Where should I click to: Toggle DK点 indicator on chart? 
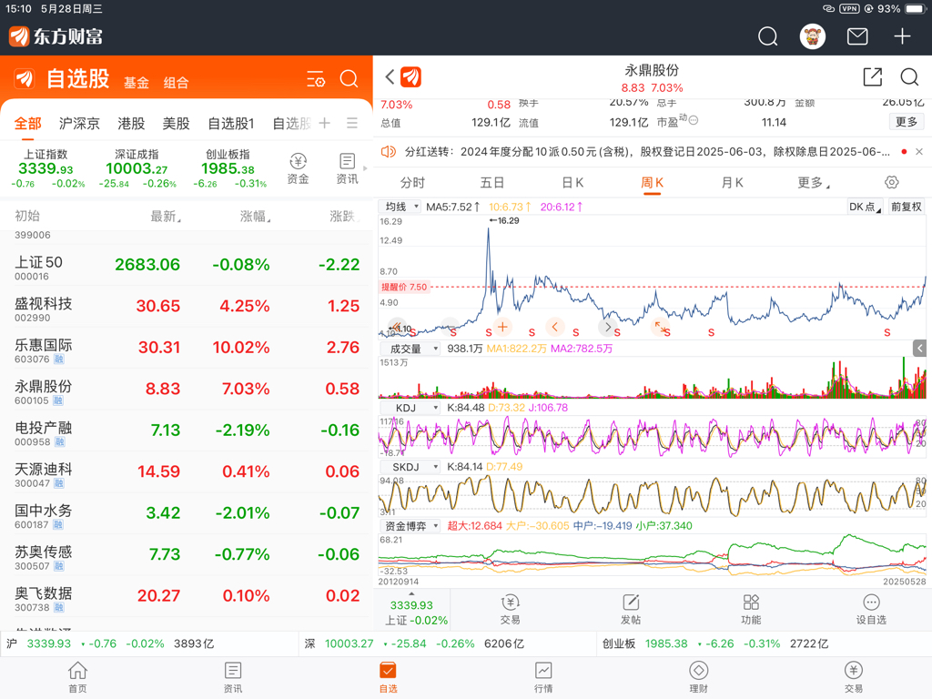pos(865,207)
